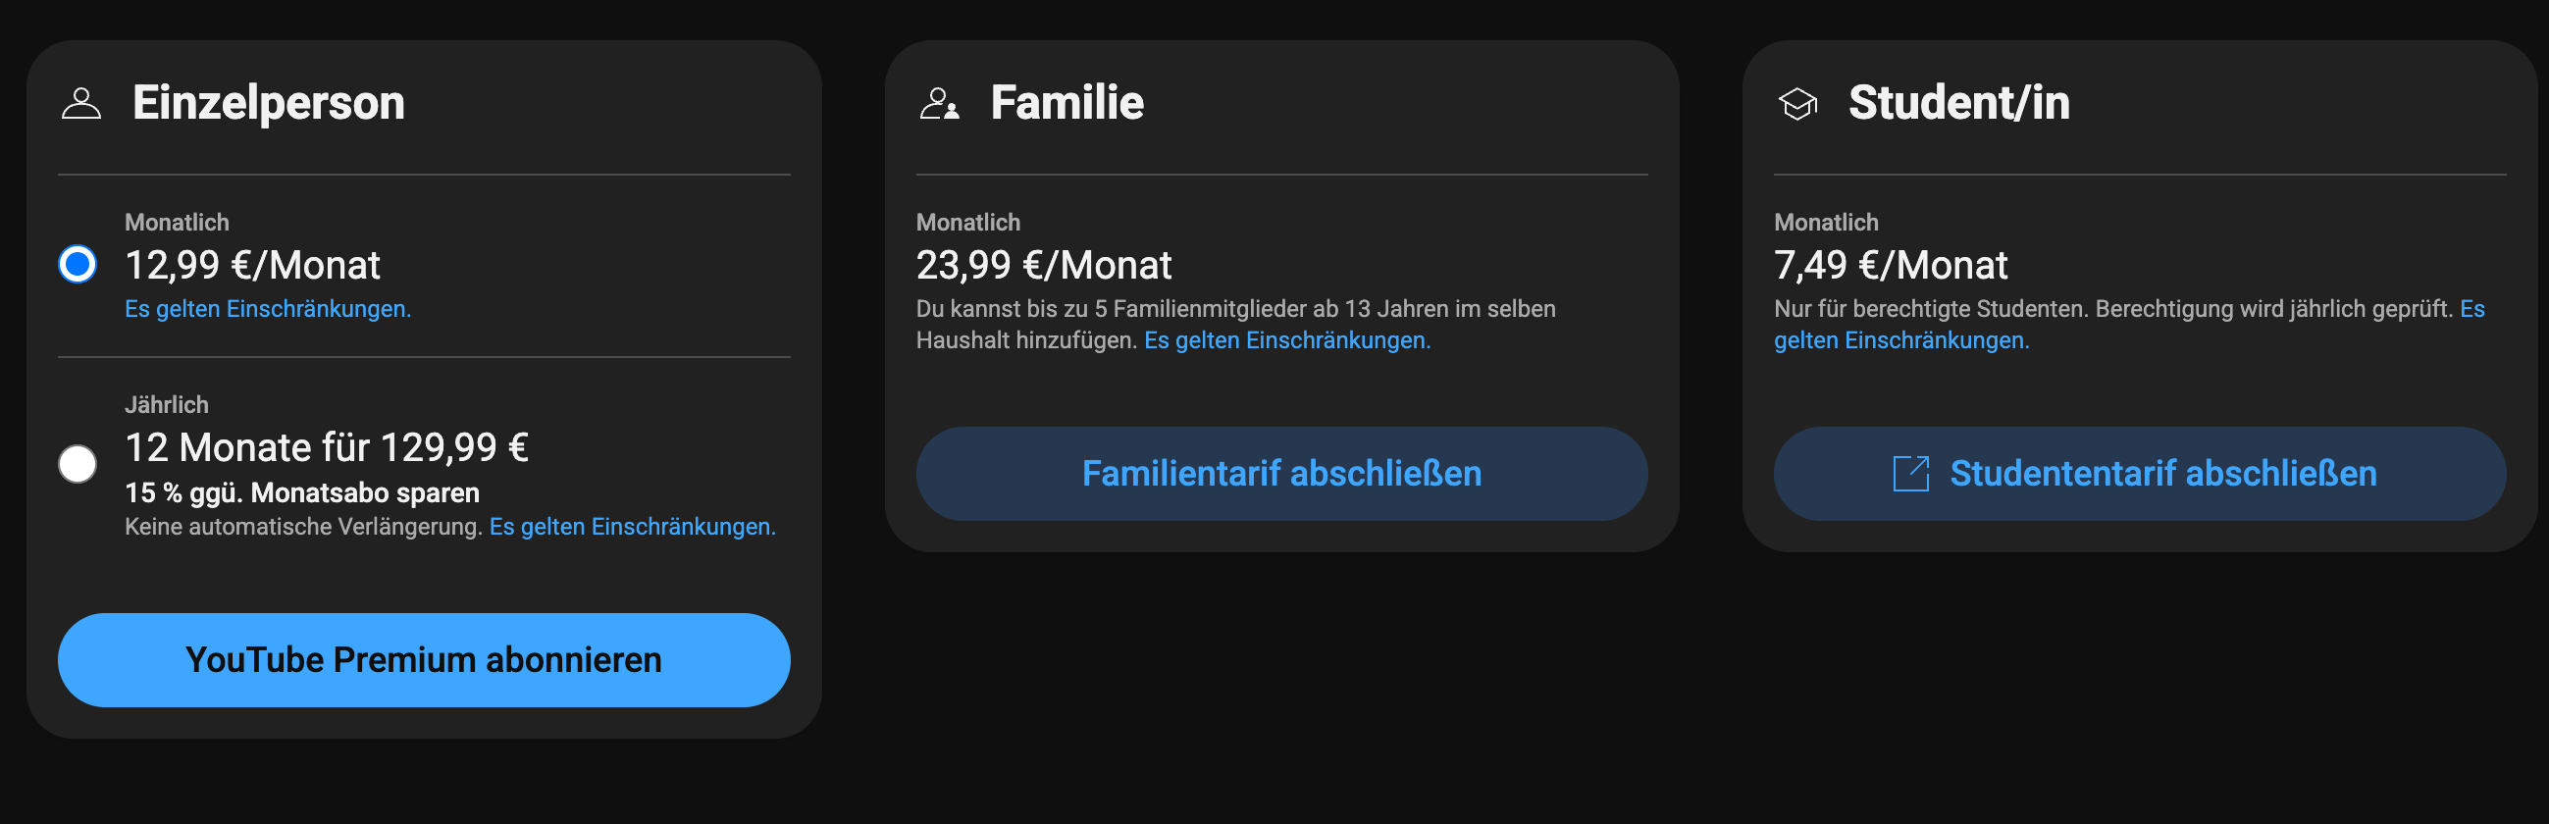Click the 15 % ggü. Monatsabo sparen text
This screenshot has height=824, width=2549.
[302, 492]
